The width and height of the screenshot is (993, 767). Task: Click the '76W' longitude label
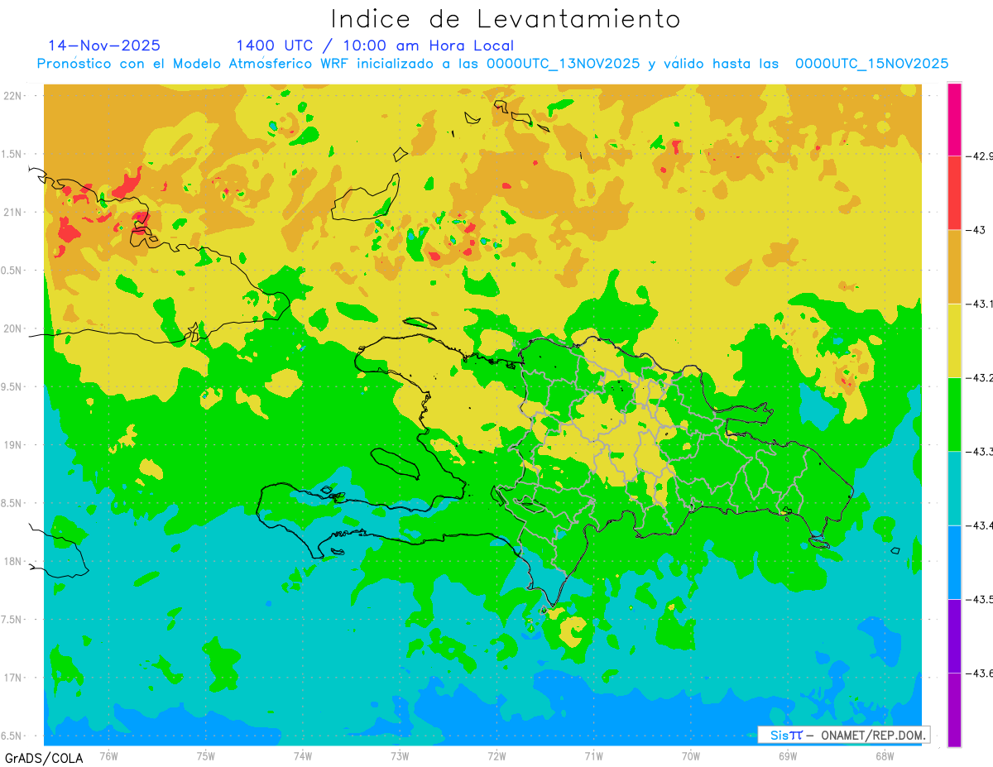click(x=109, y=755)
